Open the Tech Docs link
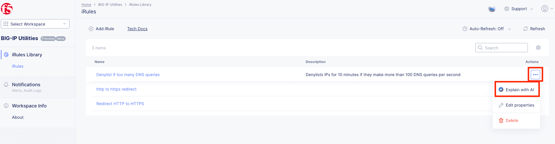Screen dimensions: 555x144 pyautogui.click(x=137, y=29)
